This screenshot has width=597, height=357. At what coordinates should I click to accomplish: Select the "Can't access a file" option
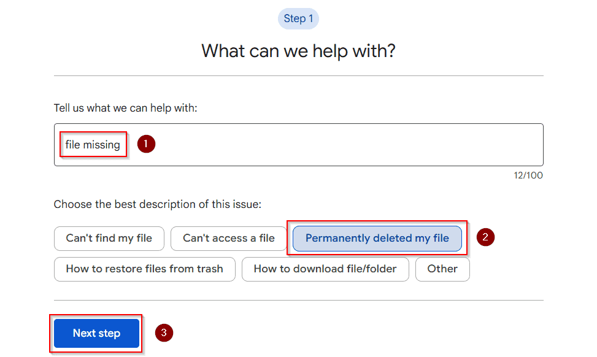point(228,238)
